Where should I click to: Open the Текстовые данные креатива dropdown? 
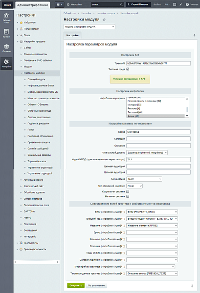[152, 273]
